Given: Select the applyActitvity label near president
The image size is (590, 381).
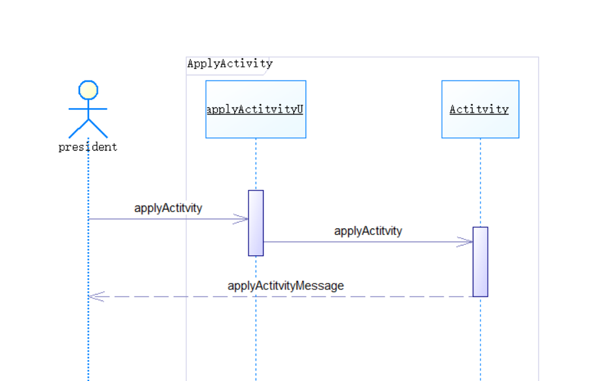Looking at the screenshot, I should click(x=168, y=208).
